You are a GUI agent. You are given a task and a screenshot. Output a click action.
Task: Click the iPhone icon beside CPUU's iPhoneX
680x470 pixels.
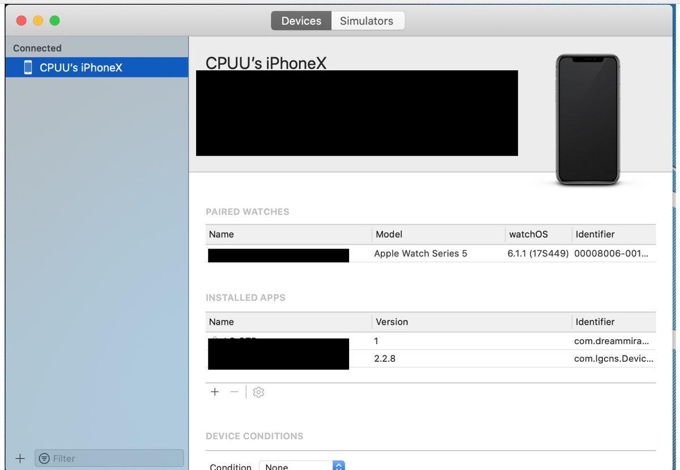[x=28, y=67]
